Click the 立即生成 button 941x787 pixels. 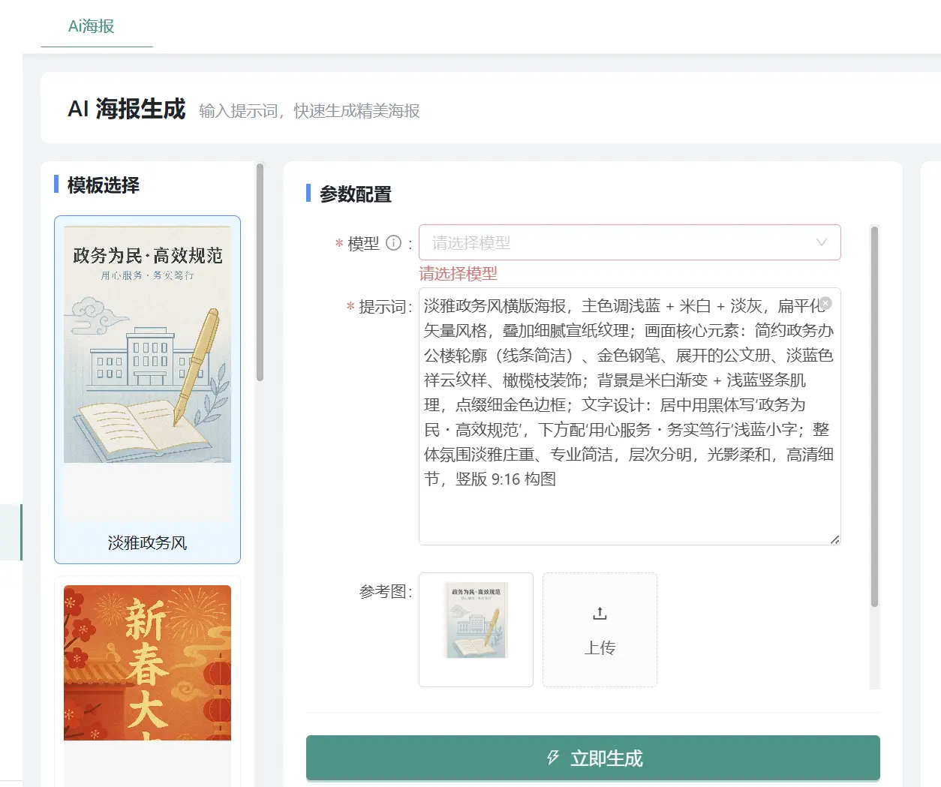click(593, 758)
